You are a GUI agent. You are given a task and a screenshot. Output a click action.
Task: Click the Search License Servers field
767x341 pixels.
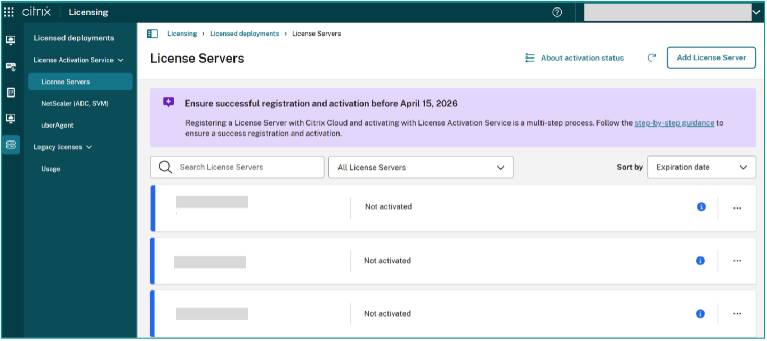(237, 167)
